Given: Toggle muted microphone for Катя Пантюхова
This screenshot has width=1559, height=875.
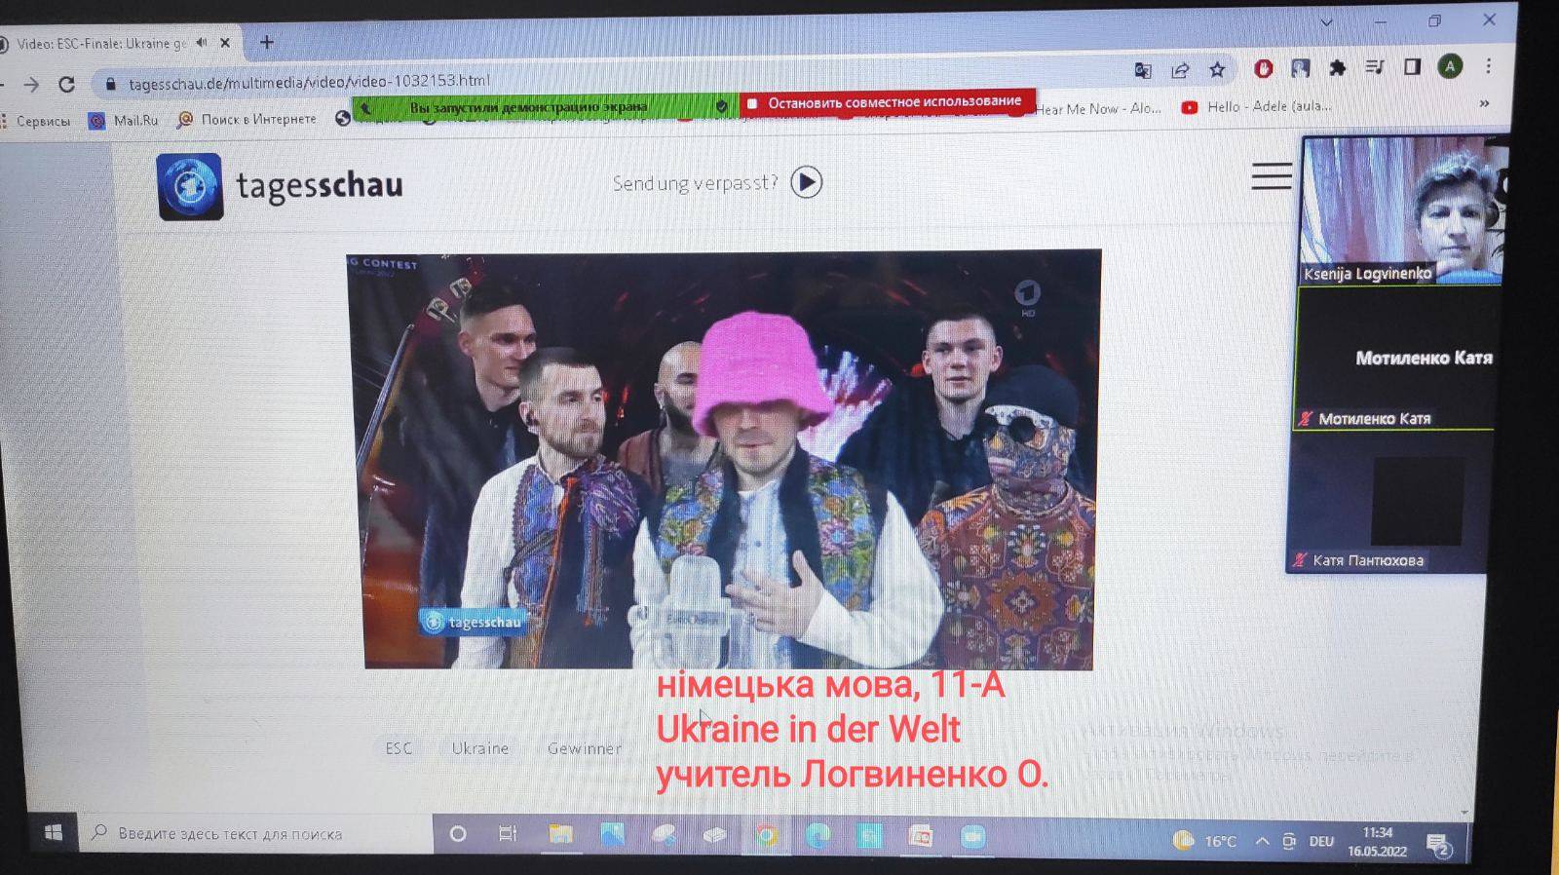Looking at the screenshot, I should click(x=1299, y=560).
